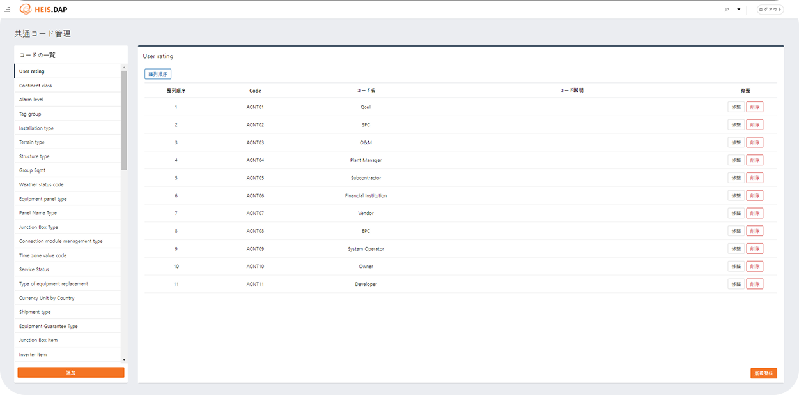Delete the Plant Manager row
This screenshot has height=395, width=799.
[x=754, y=160]
